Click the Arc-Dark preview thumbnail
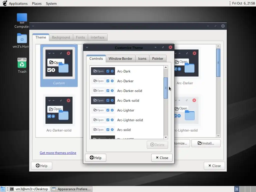The width and height of the screenshot is (256, 192). pos(103,71)
